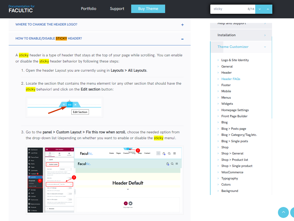Click the chevron beside Typography
Screen dimensions: 294x221
(x=218, y=178)
